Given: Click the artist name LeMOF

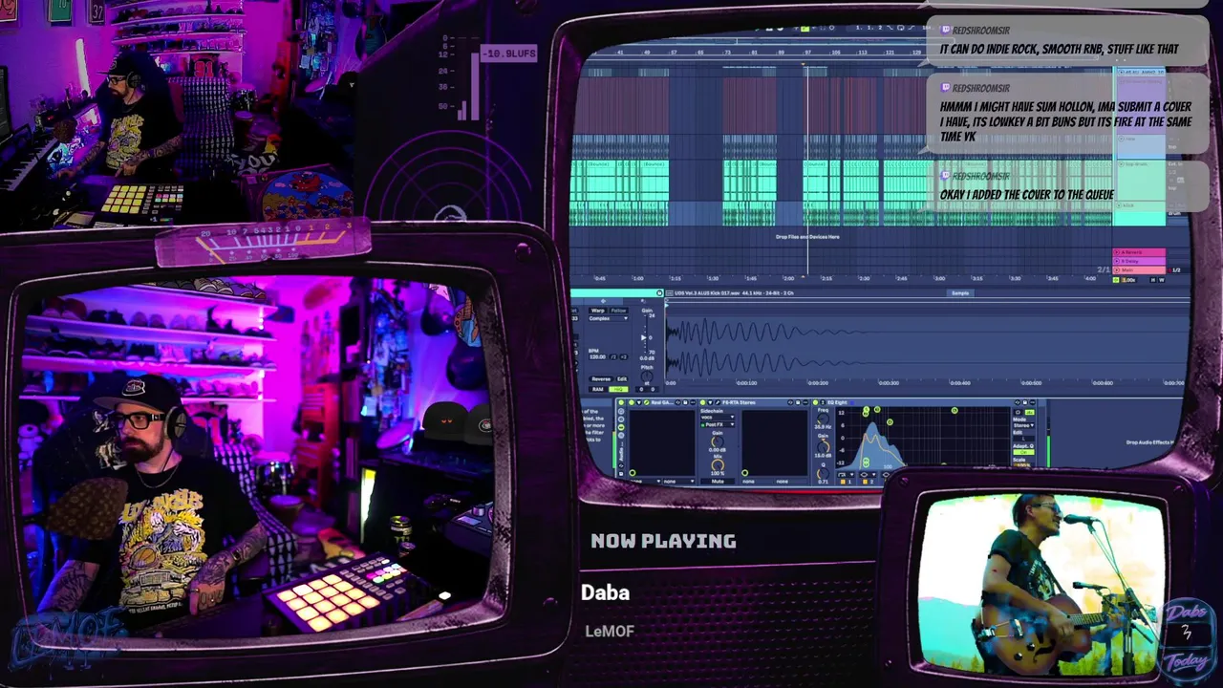Looking at the screenshot, I should [610, 632].
